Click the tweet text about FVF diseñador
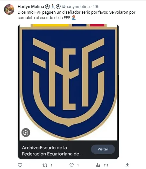This screenshot has height=169, width=146. tap(76, 15)
